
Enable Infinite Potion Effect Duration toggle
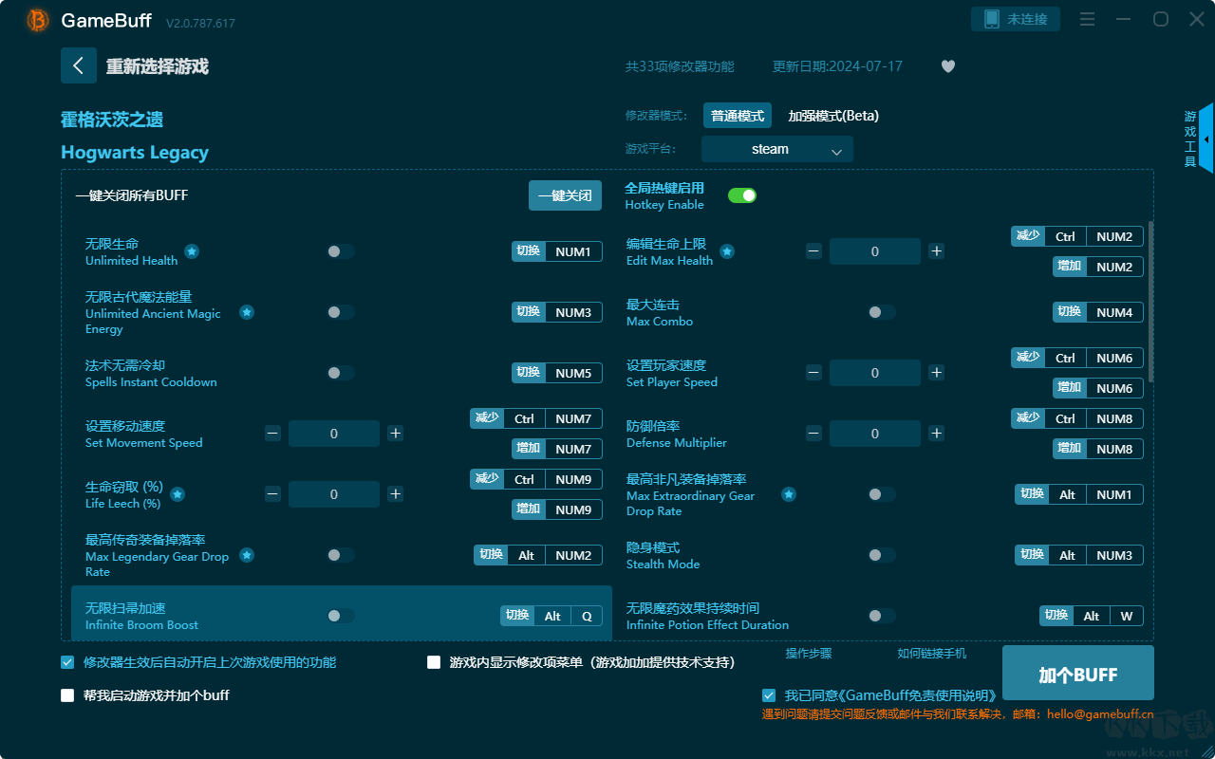click(x=882, y=616)
